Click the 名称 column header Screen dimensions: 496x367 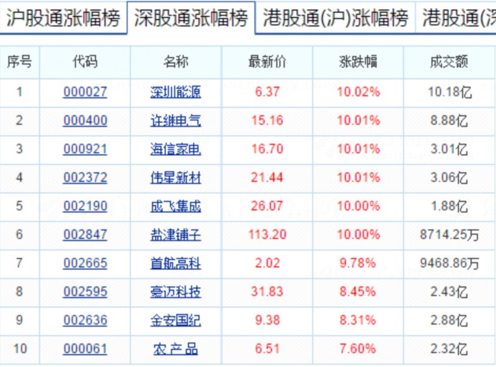pos(176,62)
